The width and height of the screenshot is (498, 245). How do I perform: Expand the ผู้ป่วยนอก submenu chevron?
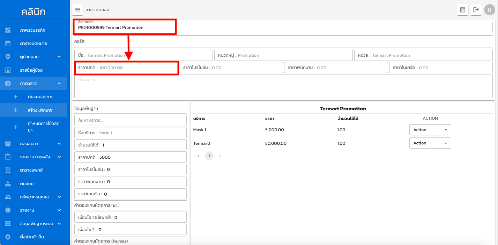59,57
